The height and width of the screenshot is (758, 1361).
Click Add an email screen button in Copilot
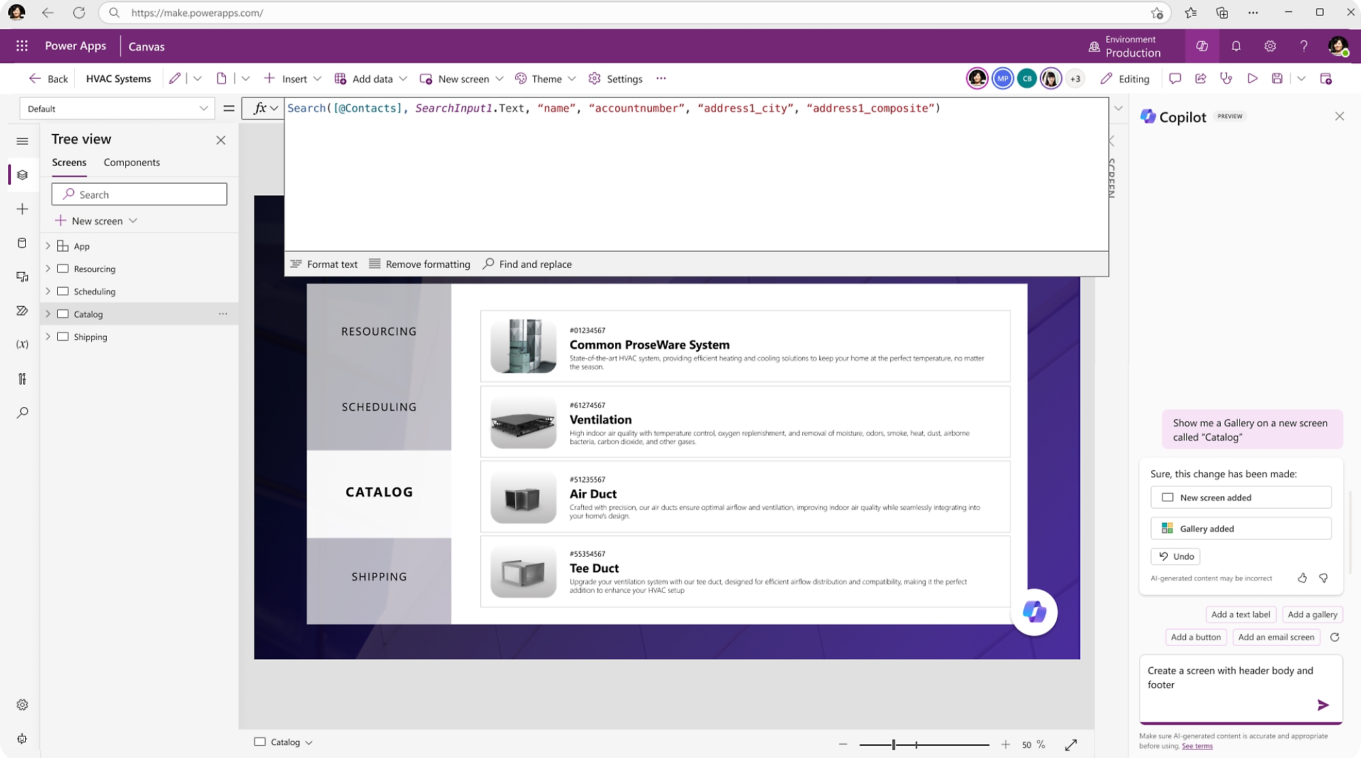coord(1276,636)
